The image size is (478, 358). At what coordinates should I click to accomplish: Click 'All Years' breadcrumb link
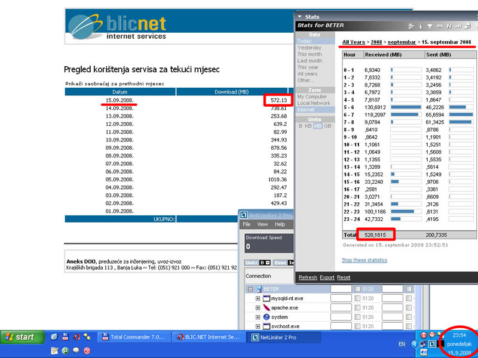pos(354,42)
